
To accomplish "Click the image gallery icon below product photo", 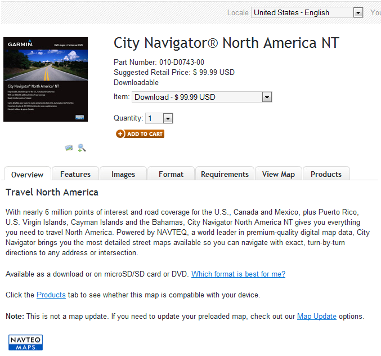I will click(x=69, y=148).
